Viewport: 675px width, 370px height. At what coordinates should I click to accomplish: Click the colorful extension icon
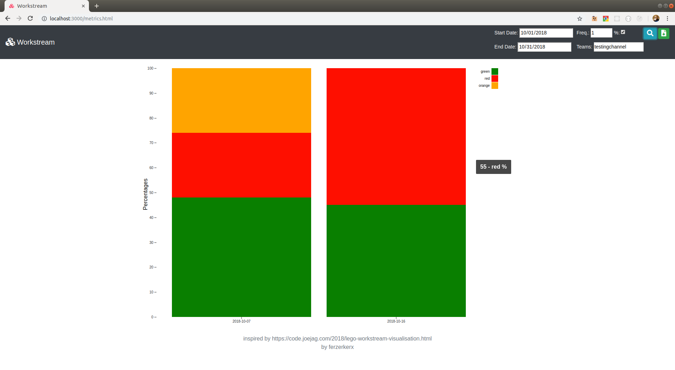606,19
